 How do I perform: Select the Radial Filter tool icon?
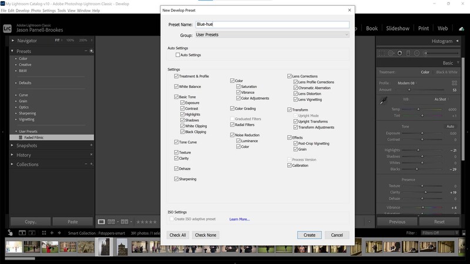[417, 53]
